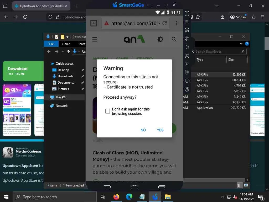Select Network in Explorer sidebar
The width and height of the screenshot is (269, 202).
tap(61, 106)
